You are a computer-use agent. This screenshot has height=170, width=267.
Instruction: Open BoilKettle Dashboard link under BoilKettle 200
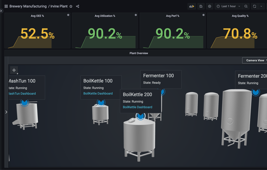point(137,107)
